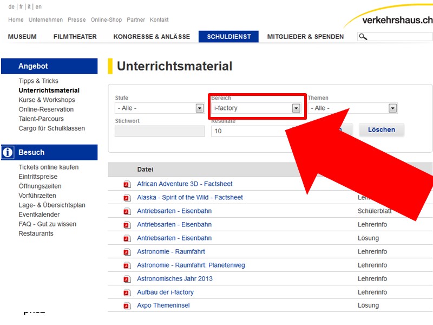Click PDF icon beside Aufbau der i-factory
Image resolution: width=433 pixels, height=325 pixels.
pyautogui.click(x=127, y=292)
